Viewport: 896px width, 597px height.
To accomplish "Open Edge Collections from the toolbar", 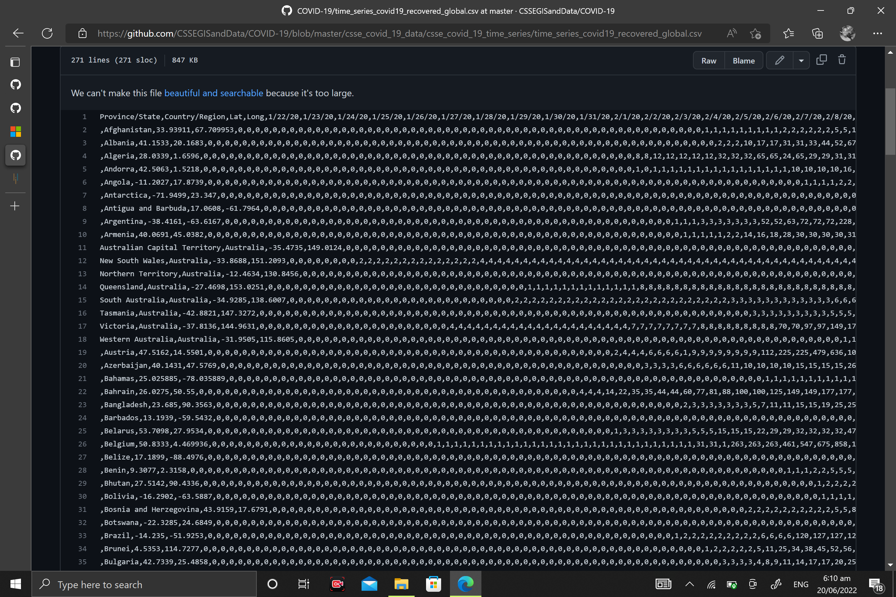I will pos(817,33).
